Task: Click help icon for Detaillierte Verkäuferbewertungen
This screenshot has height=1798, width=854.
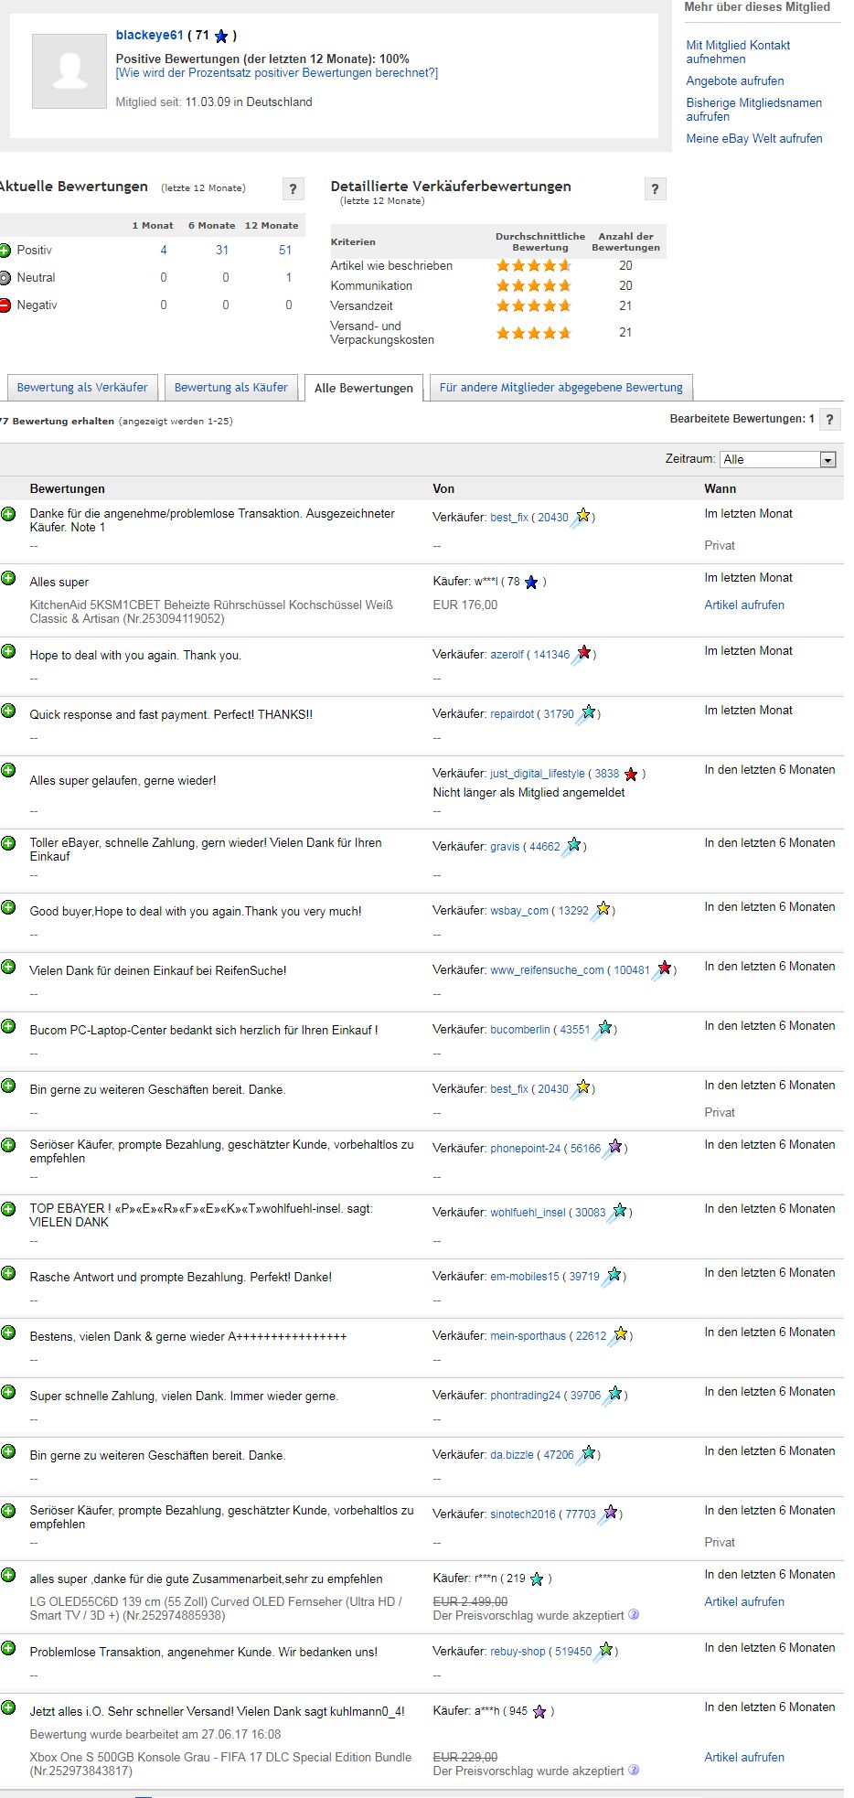Action: click(x=655, y=189)
